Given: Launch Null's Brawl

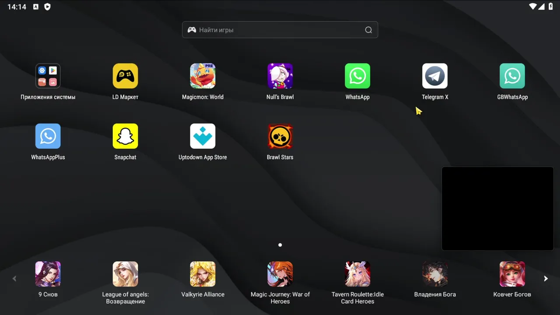Looking at the screenshot, I should pos(280,76).
